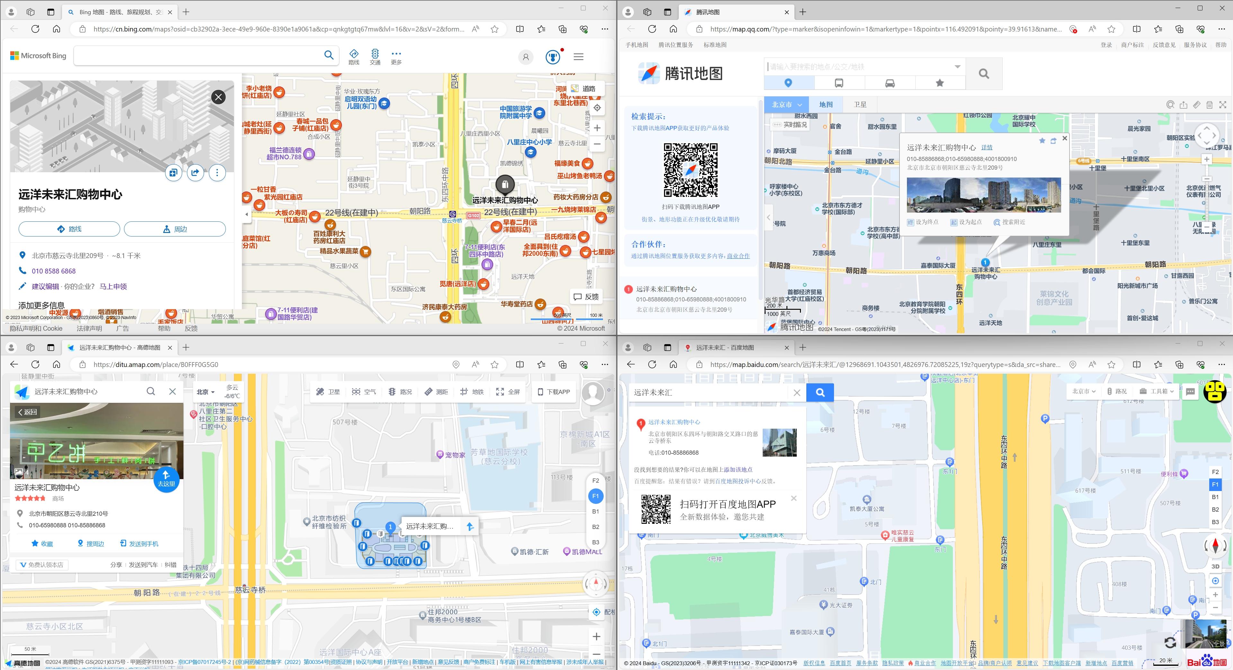This screenshot has width=1233, height=670.
Task: Click 商业合作 link in Tencent panel
Action: pos(738,256)
